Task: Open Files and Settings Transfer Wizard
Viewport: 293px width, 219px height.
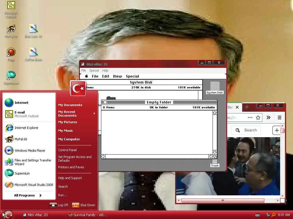Action: pos(29,162)
